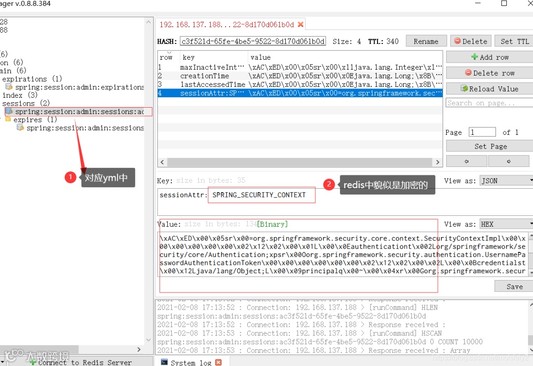The height and width of the screenshot is (366, 533).
Task: Click the Set TTL button
Action: pos(514,41)
